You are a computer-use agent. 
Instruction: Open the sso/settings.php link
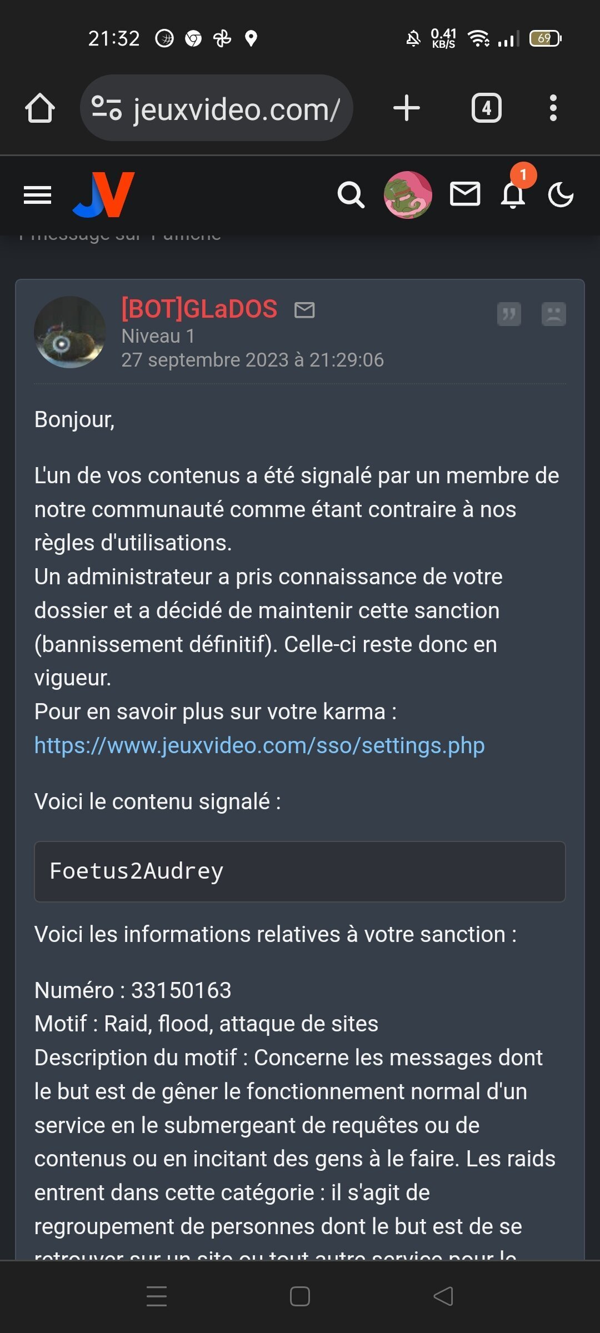(x=259, y=745)
